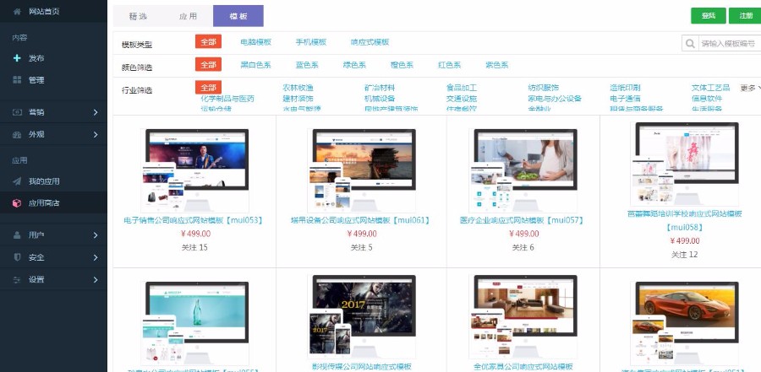Open 管理 via the grid icon
The width and height of the screenshot is (761, 372).
click(x=17, y=80)
